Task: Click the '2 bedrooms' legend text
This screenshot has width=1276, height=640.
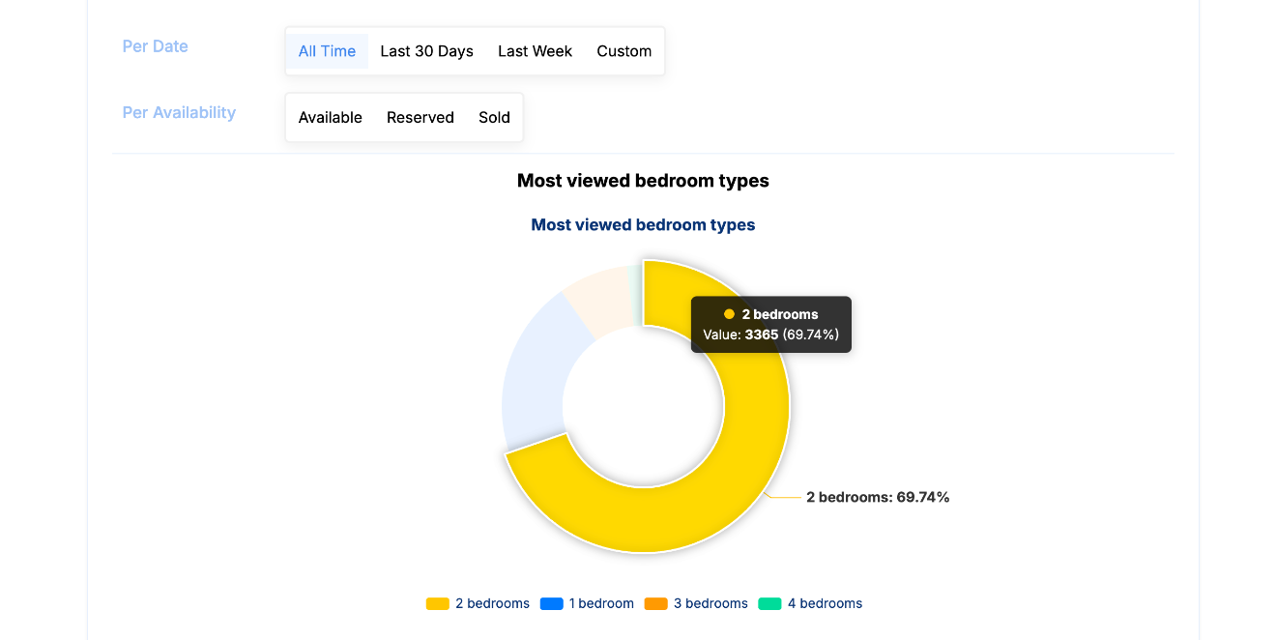Action: pyautogui.click(x=492, y=604)
